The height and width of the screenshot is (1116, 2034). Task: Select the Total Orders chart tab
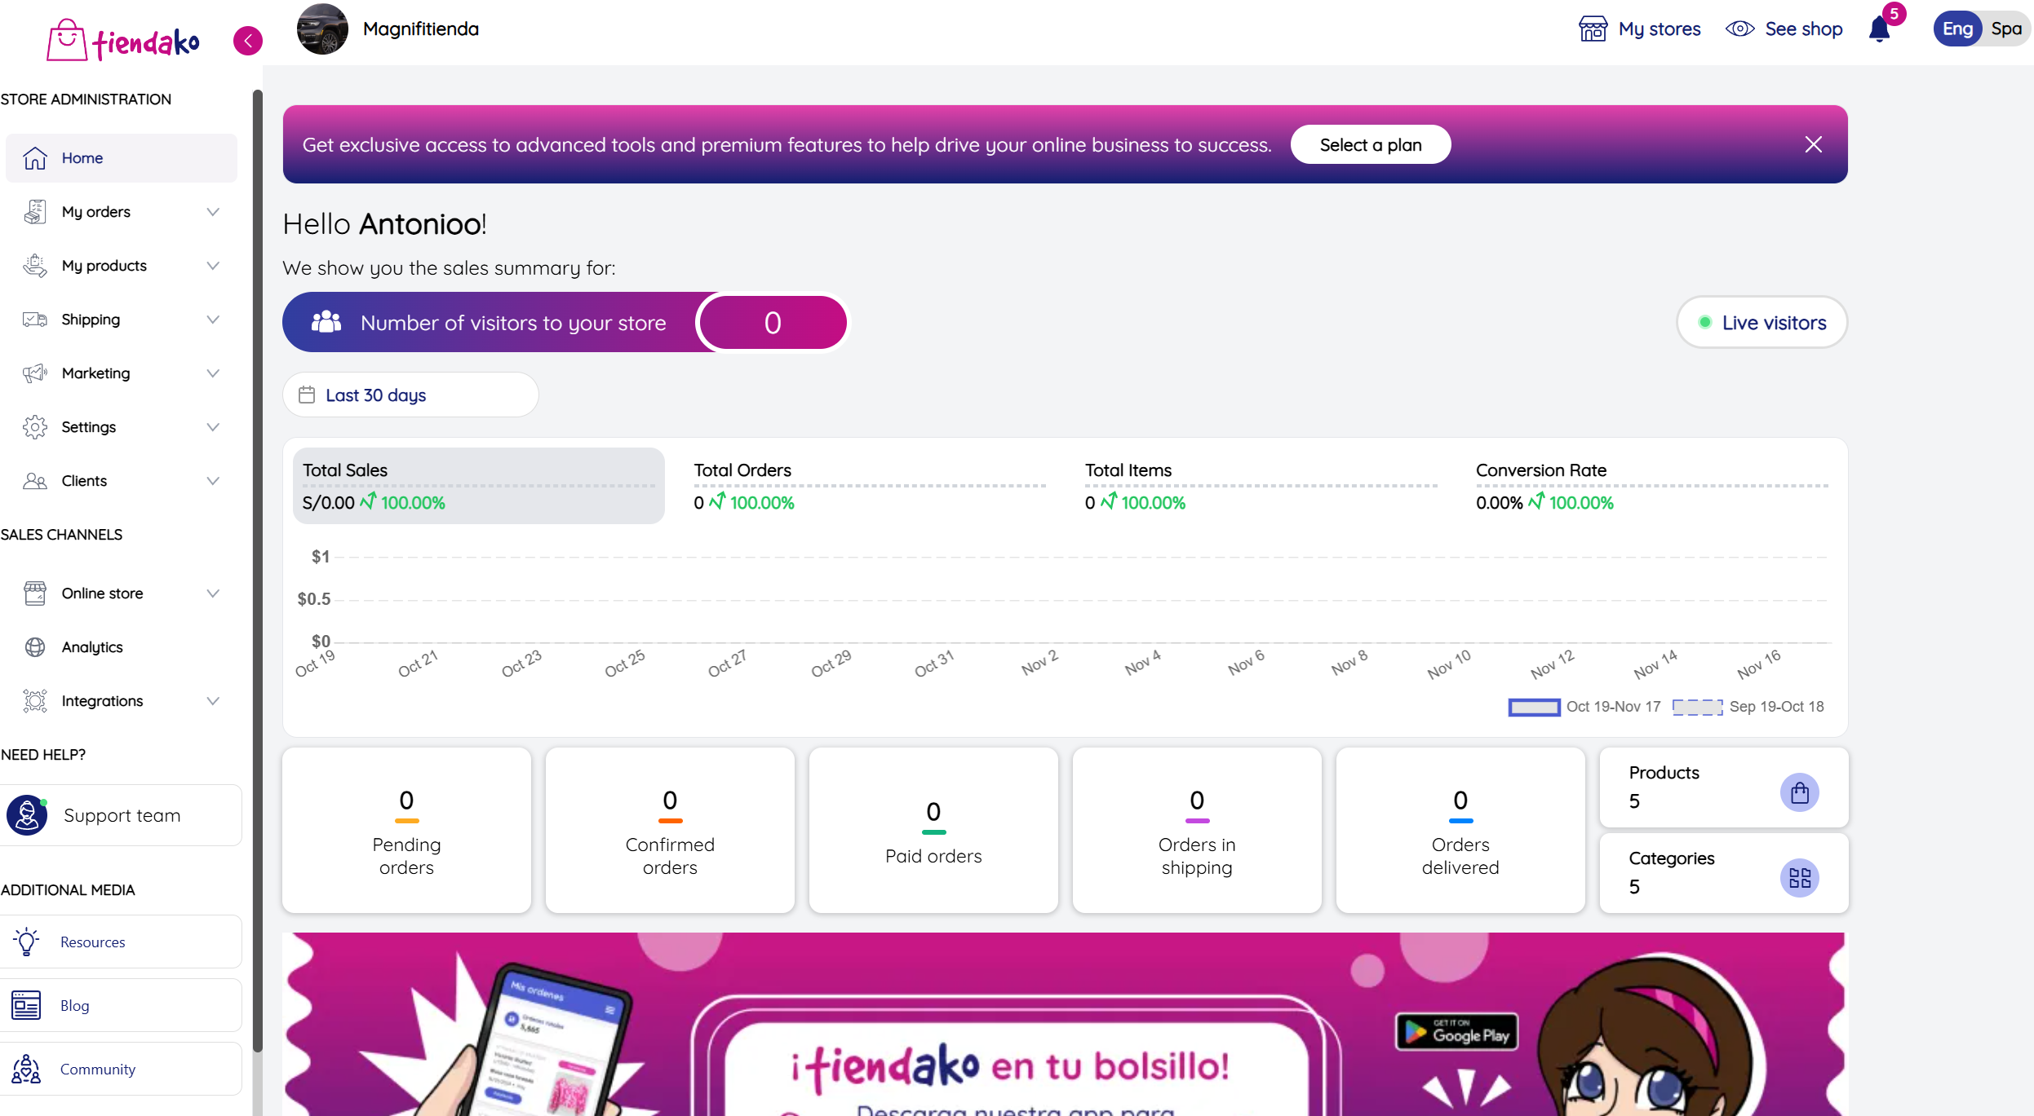(870, 486)
